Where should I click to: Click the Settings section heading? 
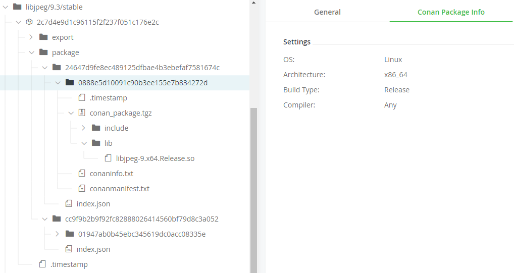(297, 42)
